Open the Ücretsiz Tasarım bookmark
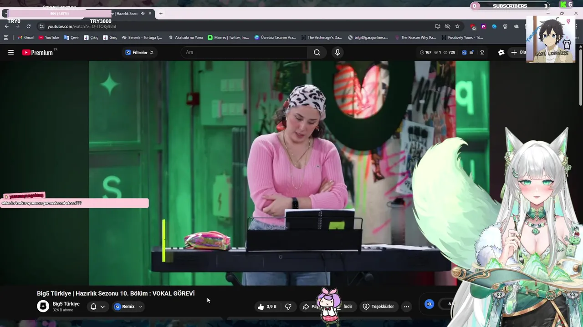 [275, 38]
